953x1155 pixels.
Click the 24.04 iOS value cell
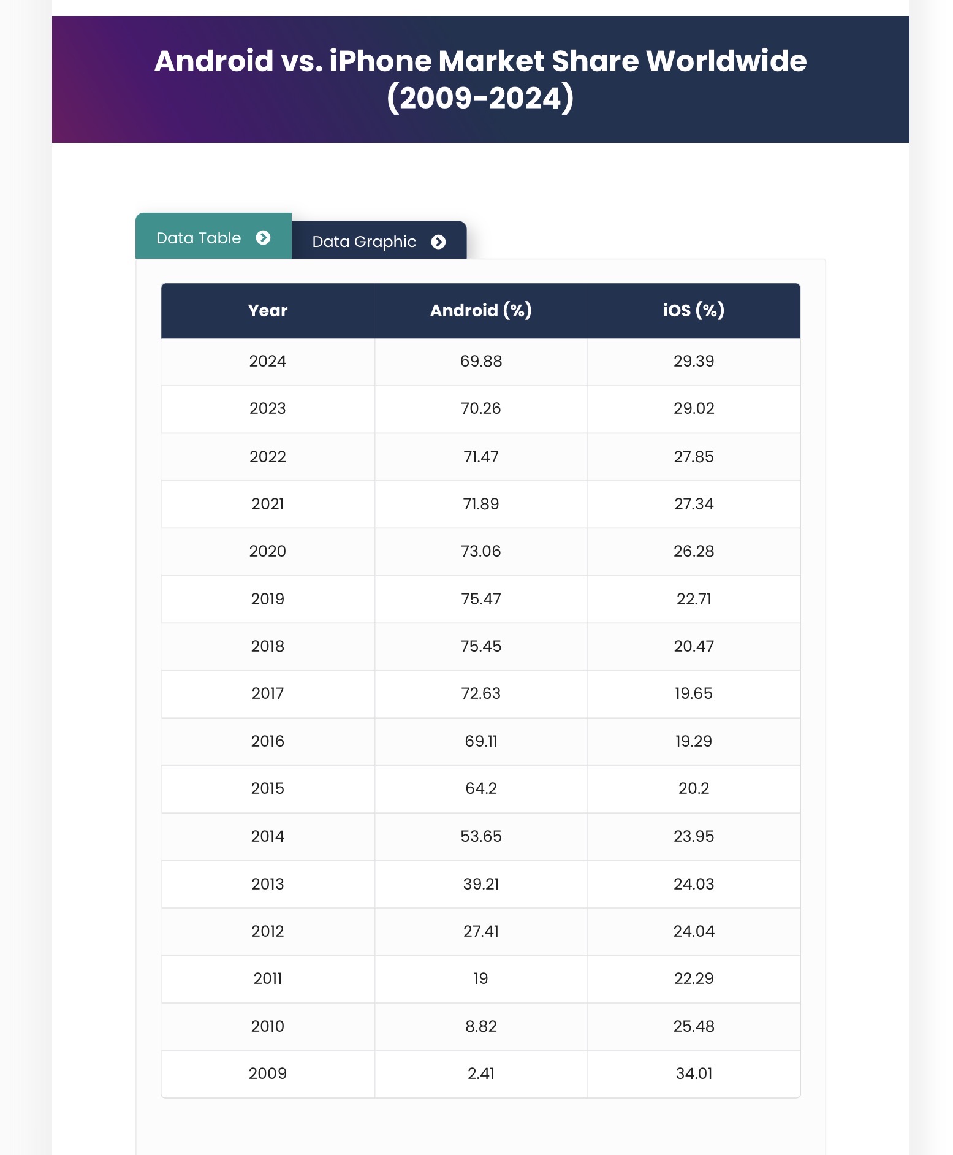pos(694,931)
